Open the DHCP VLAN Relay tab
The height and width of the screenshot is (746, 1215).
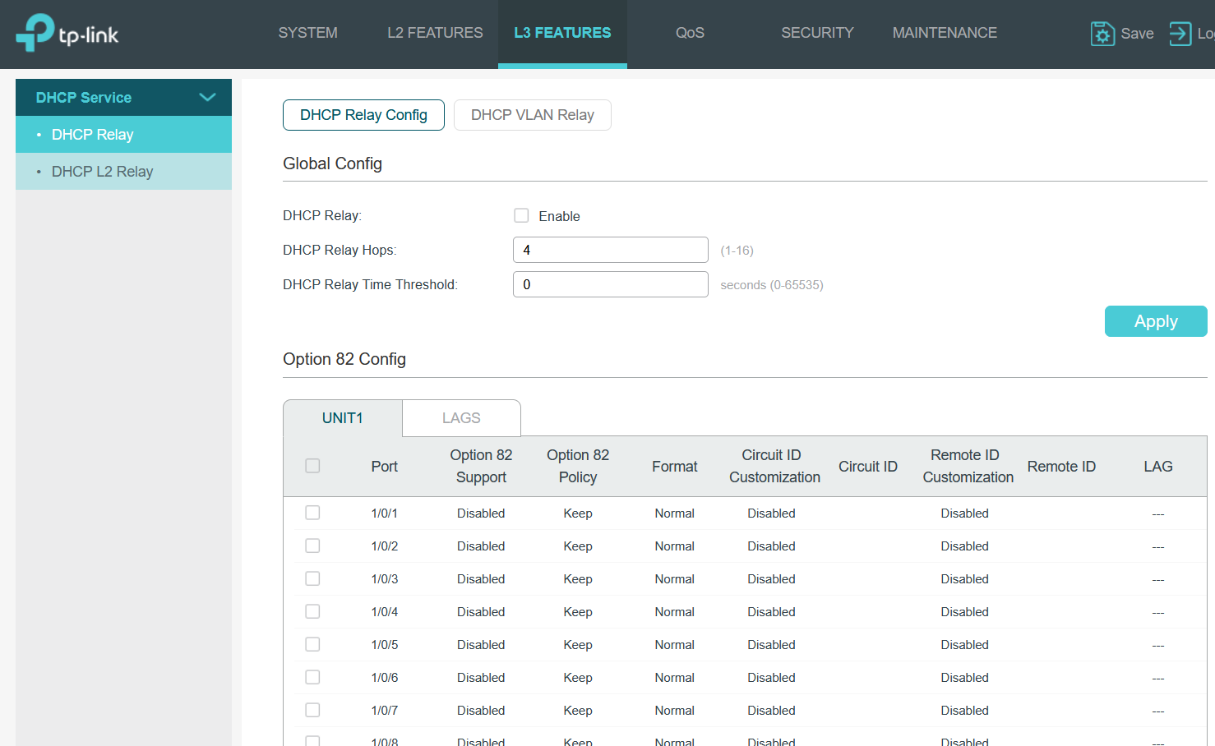(532, 115)
